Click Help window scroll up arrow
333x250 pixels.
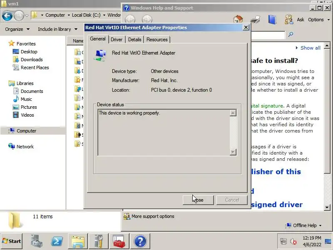tap(327, 45)
